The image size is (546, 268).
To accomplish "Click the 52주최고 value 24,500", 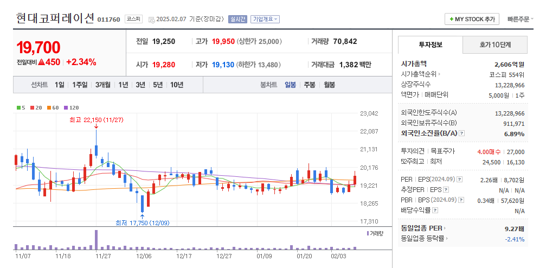I will tap(492, 162).
